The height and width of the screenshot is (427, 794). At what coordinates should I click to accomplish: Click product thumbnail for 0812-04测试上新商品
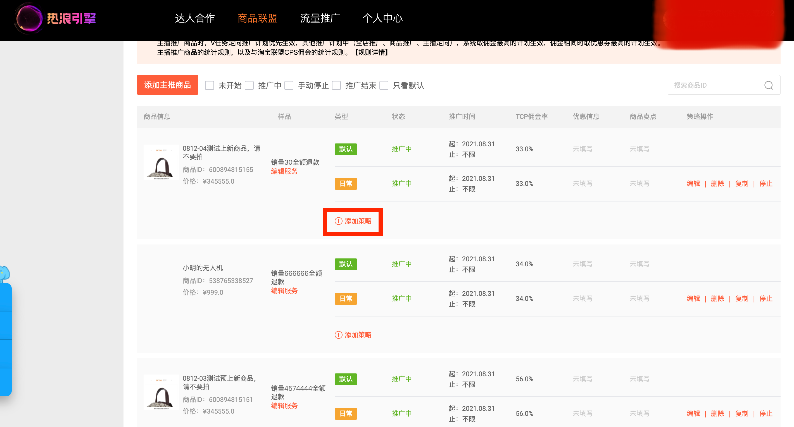pos(161,162)
